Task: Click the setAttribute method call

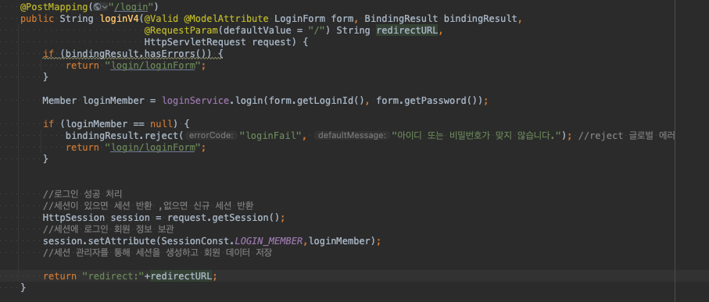Action: tap(125, 241)
